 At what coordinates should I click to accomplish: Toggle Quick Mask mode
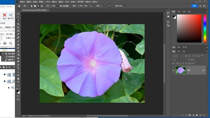pos(18,96)
